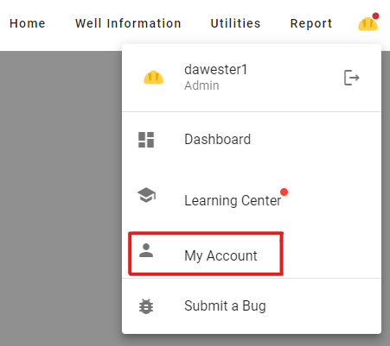Go to My Account
The image size is (390, 346).
click(252, 254)
